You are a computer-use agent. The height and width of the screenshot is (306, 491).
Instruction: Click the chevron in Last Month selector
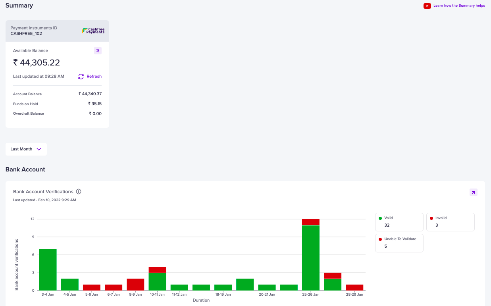pos(39,149)
